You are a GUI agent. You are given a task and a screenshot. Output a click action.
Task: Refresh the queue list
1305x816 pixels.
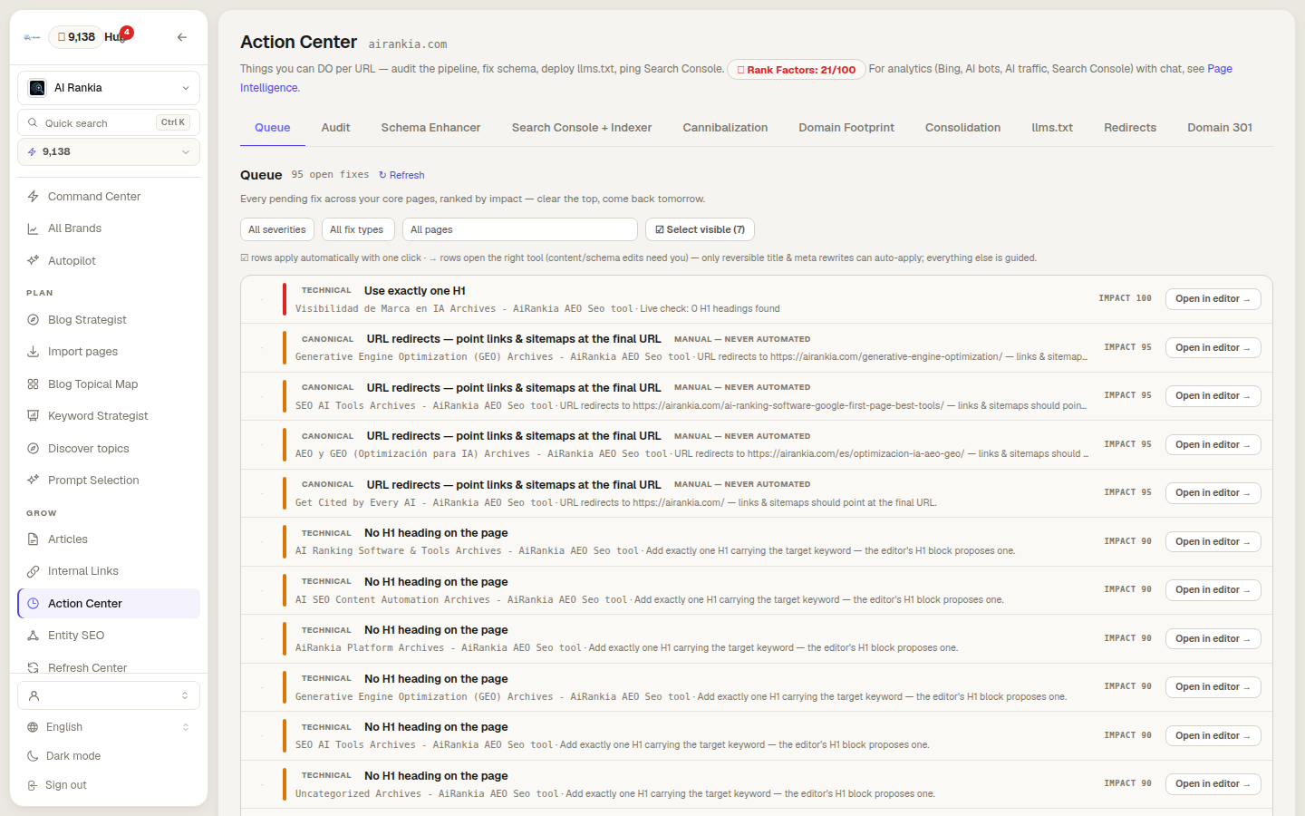coord(401,175)
